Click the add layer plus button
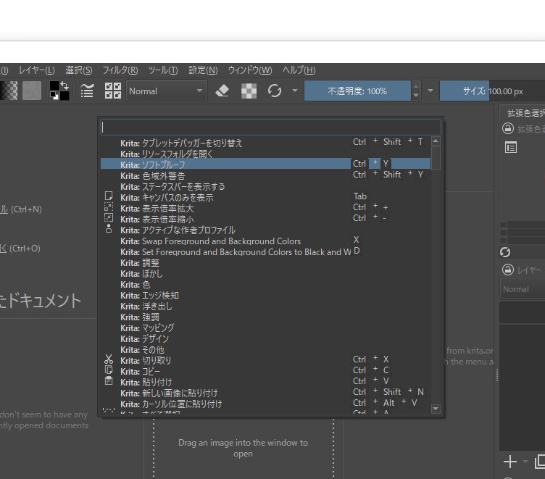545x479 pixels. (510, 462)
